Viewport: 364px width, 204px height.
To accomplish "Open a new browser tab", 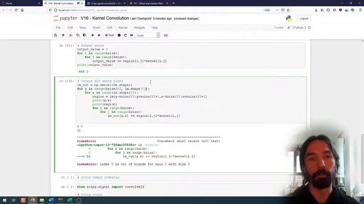I will (173, 3).
